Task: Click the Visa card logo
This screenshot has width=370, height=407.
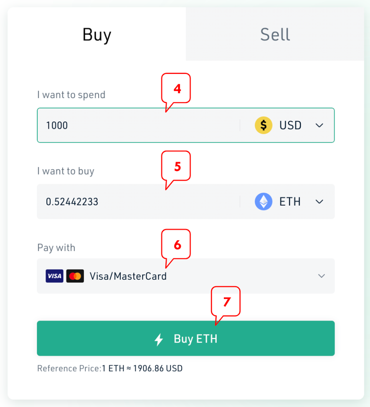Action: pos(54,276)
